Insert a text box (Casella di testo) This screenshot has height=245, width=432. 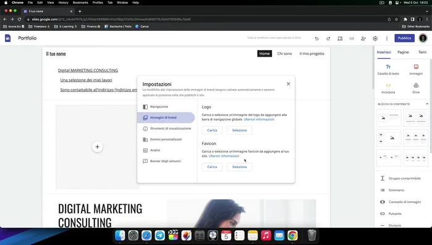(x=388, y=70)
